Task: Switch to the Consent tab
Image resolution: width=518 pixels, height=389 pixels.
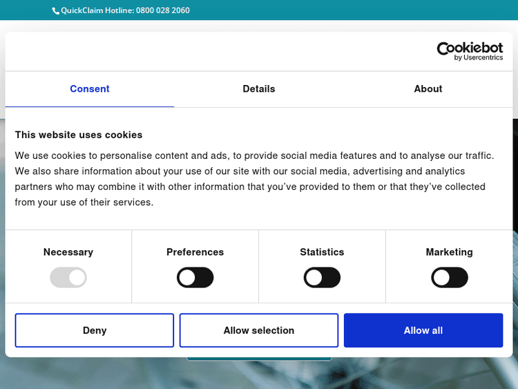Action: pos(90,89)
